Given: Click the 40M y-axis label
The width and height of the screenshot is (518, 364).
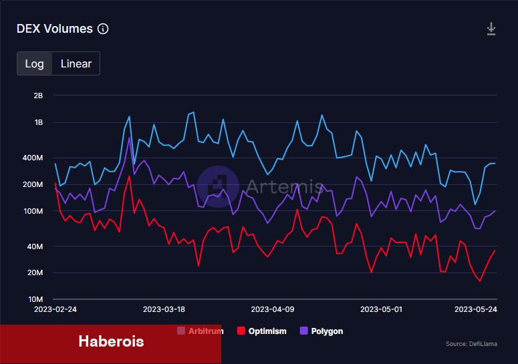Looking at the screenshot, I should (35, 246).
